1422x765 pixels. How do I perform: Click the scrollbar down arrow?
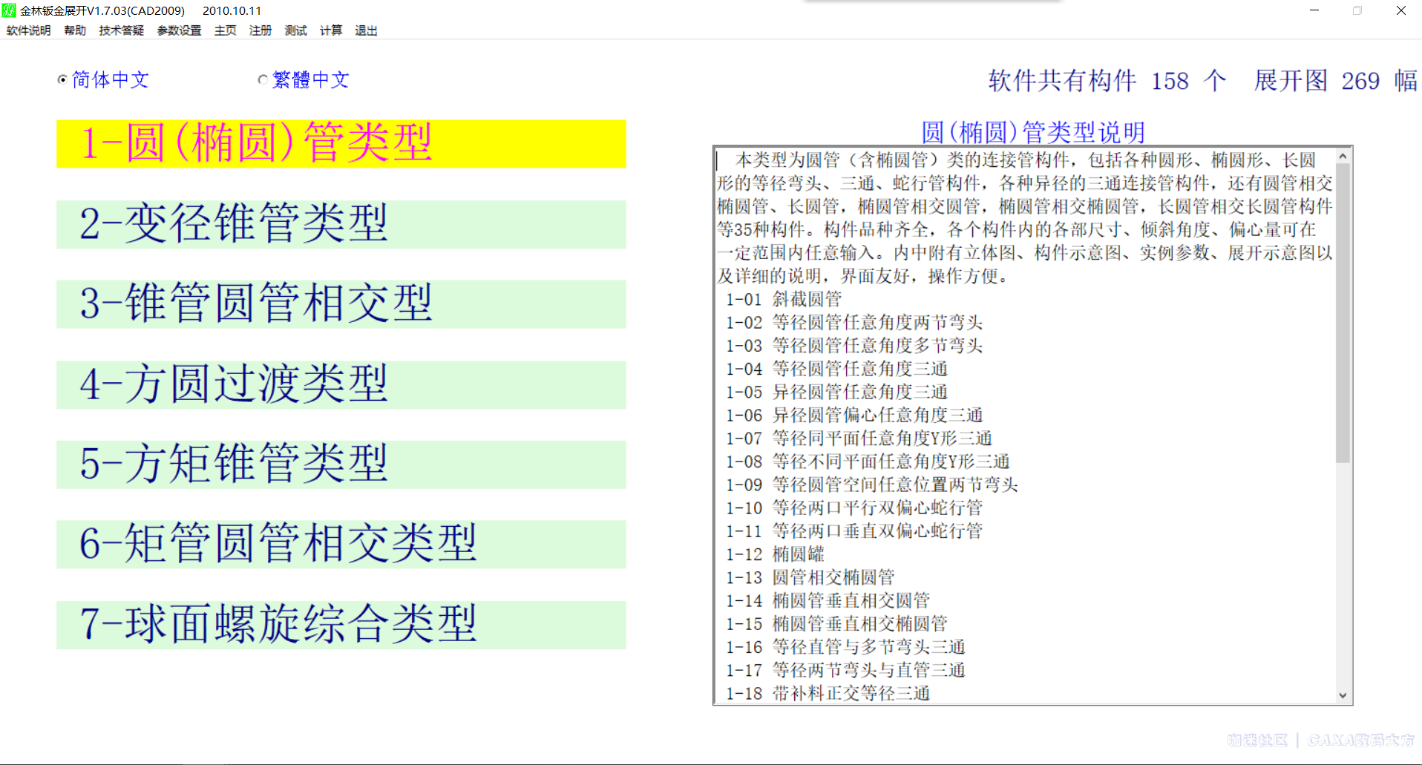coord(1342,695)
